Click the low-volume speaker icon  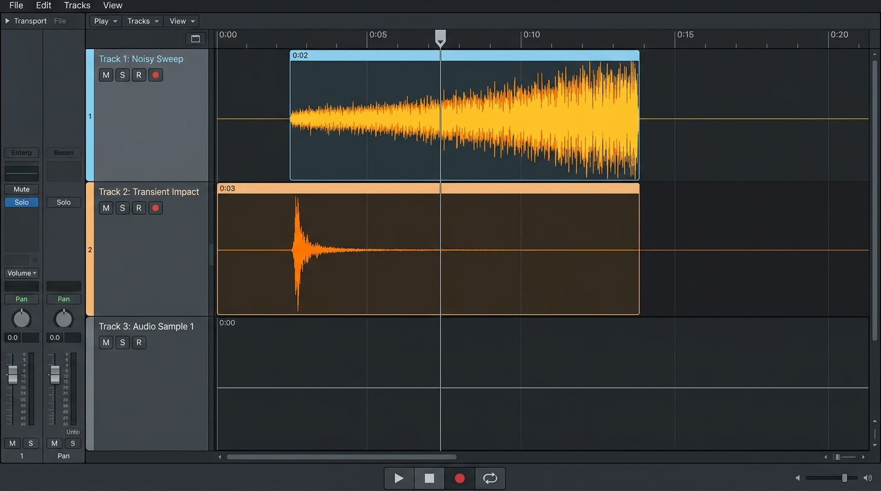(x=798, y=478)
